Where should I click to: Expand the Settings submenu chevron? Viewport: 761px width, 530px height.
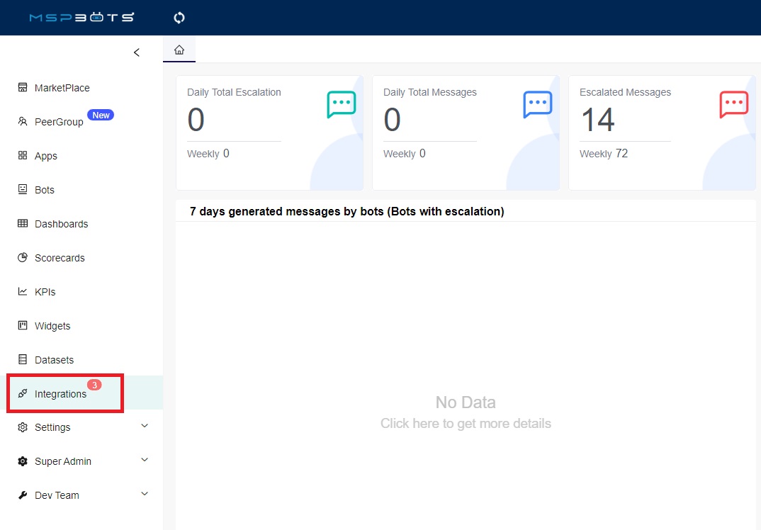coord(145,426)
